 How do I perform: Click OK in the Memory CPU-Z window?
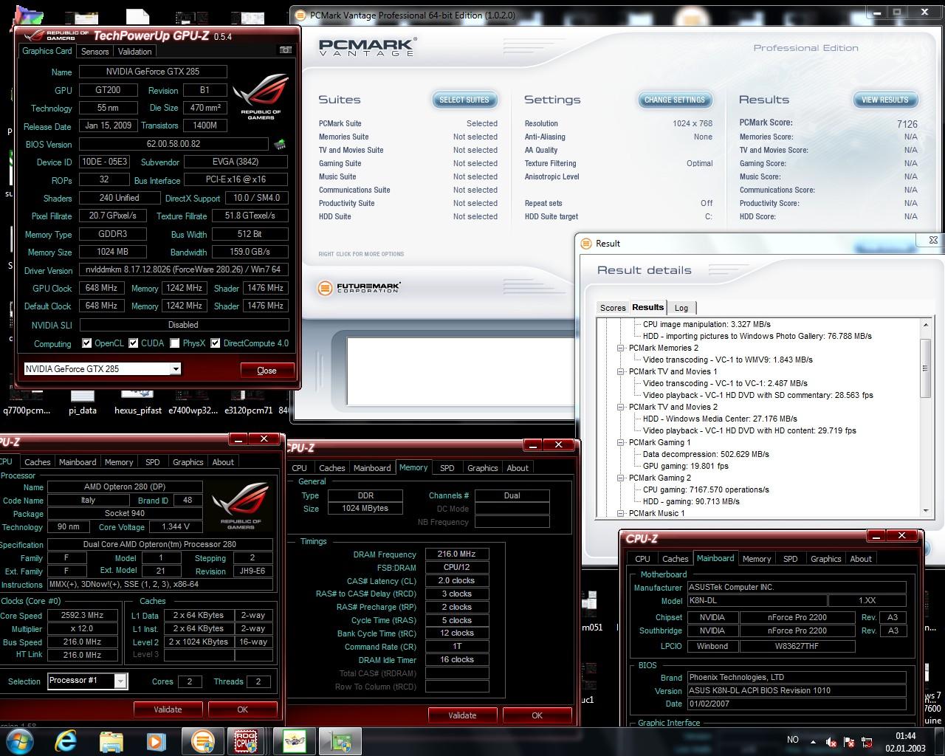(x=537, y=715)
